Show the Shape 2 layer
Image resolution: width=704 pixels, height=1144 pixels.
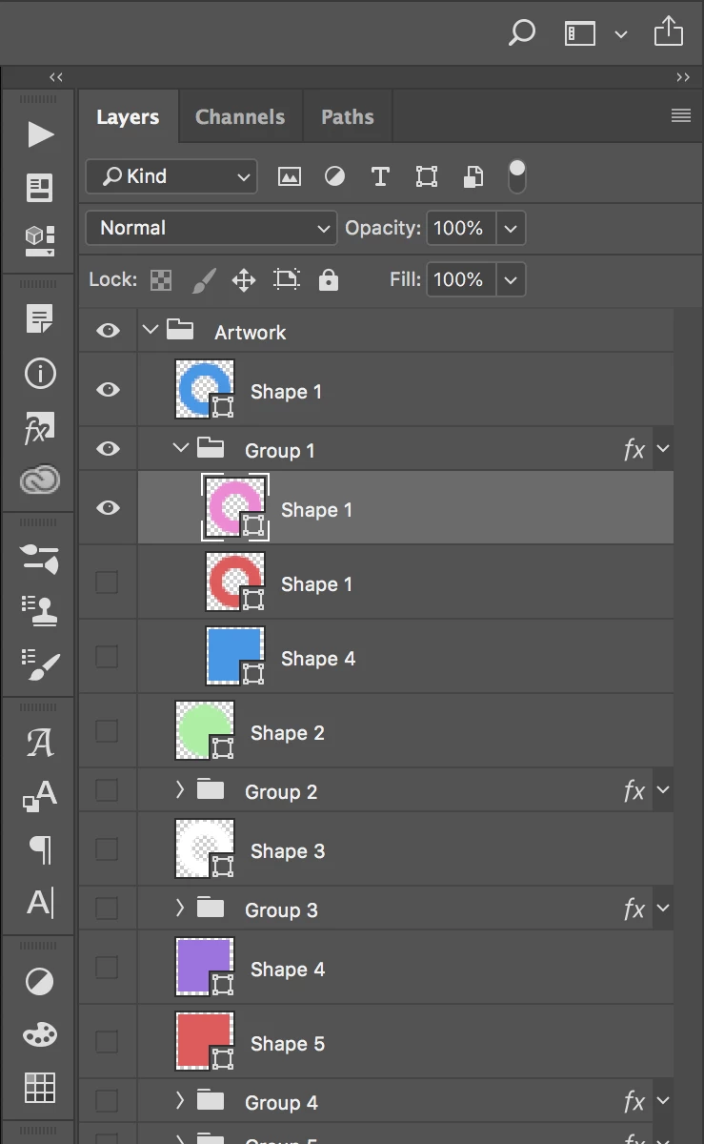pyautogui.click(x=108, y=731)
